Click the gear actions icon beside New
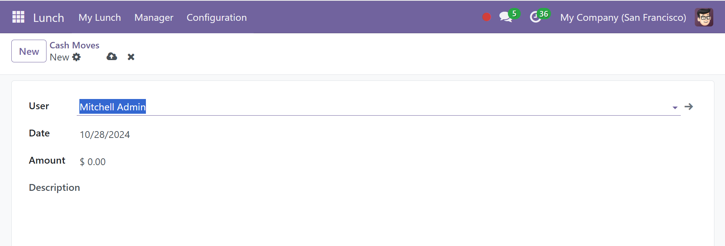Screen dimensions: 725x246 pos(76,57)
